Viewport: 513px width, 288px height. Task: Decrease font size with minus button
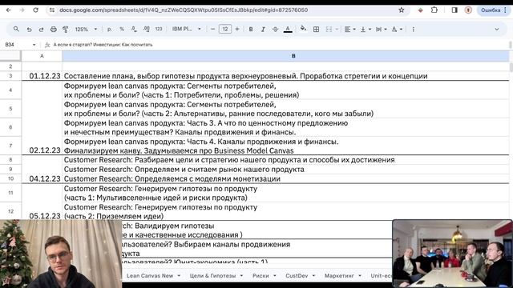212,29
